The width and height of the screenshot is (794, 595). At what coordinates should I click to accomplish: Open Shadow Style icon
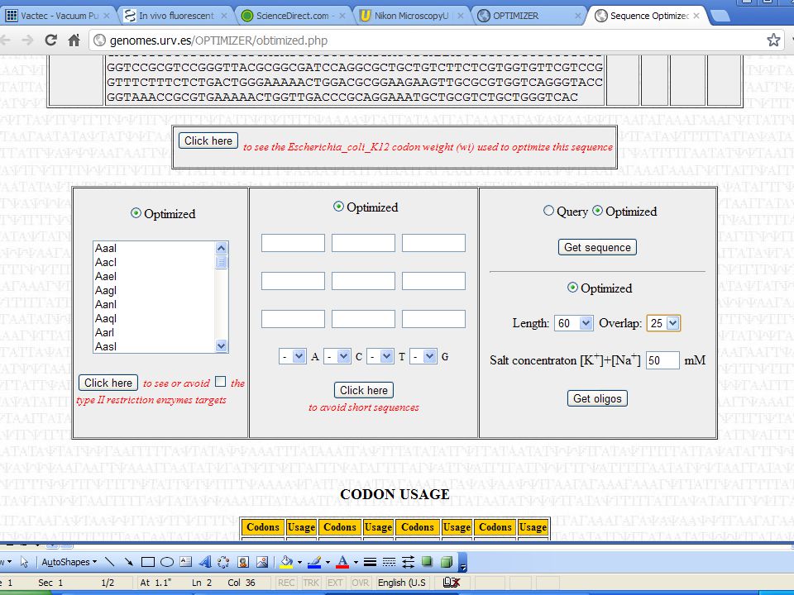point(428,562)
